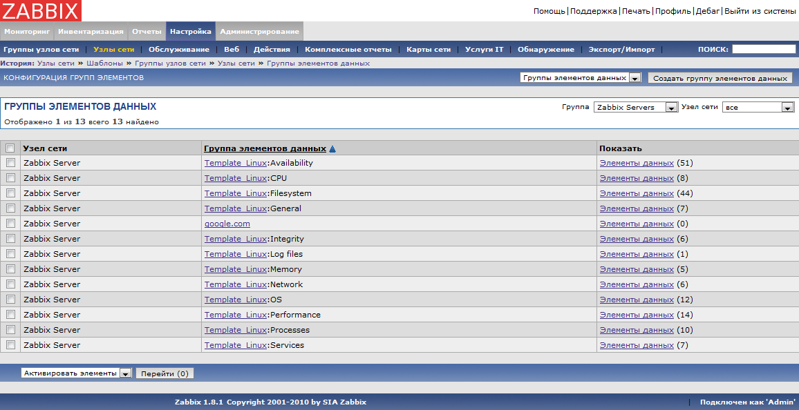Open the Веб submenu item
This screenshot has width=799, height=410.
click(x=232, y=49)
